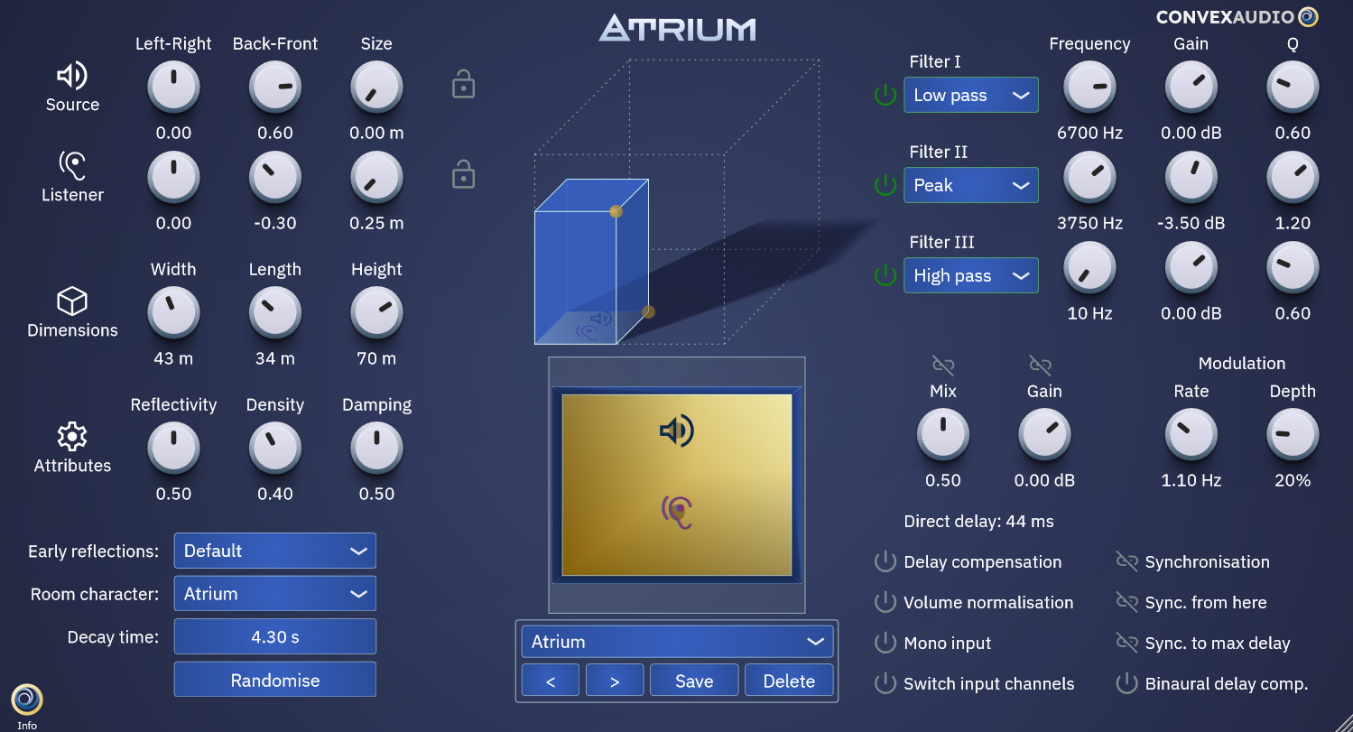Select the listener ear icon in the room plan

(677, 512)
